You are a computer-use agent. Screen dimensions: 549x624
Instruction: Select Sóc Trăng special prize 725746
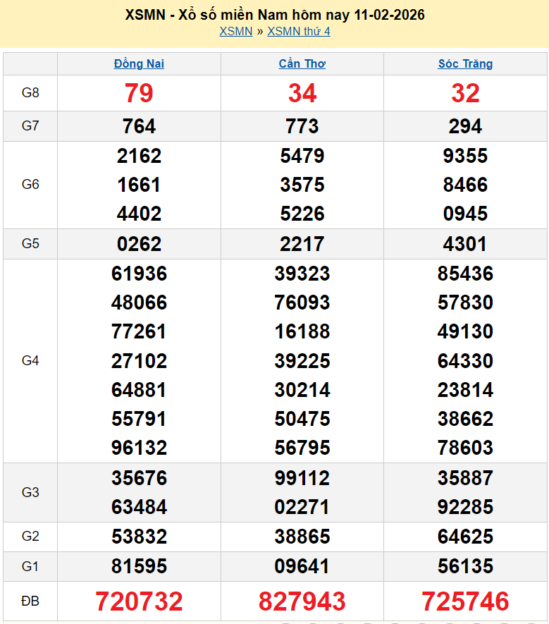click(465, 601)
